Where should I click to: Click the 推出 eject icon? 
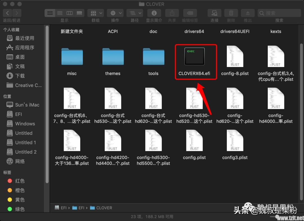coord(248,13)
